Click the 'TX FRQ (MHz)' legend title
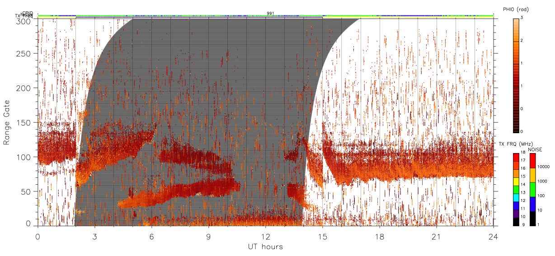 click(516, 144)
